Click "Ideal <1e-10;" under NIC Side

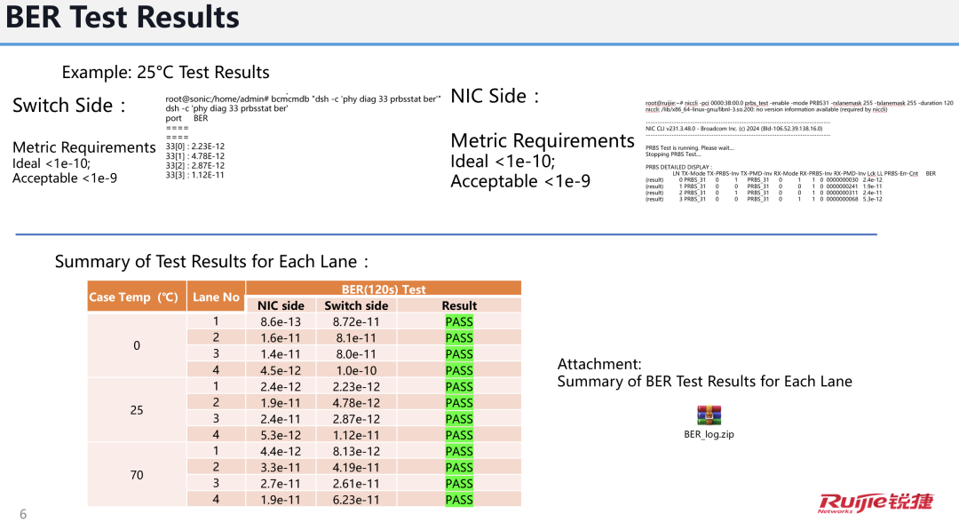pos(503,162)
